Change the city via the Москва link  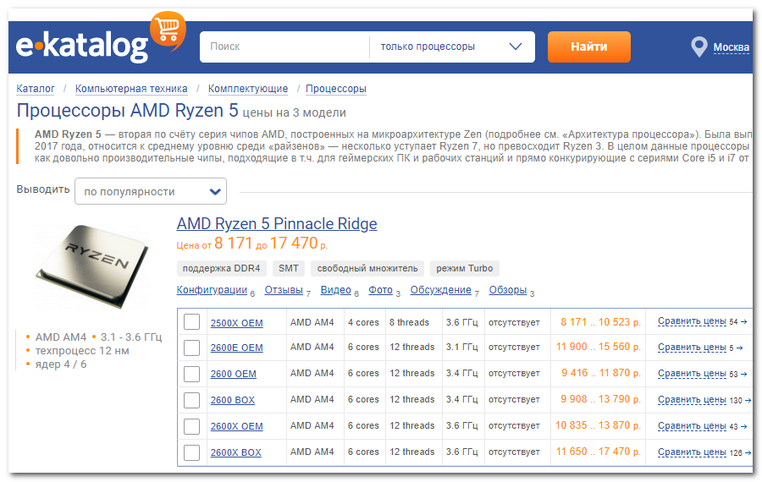(731, 47)
